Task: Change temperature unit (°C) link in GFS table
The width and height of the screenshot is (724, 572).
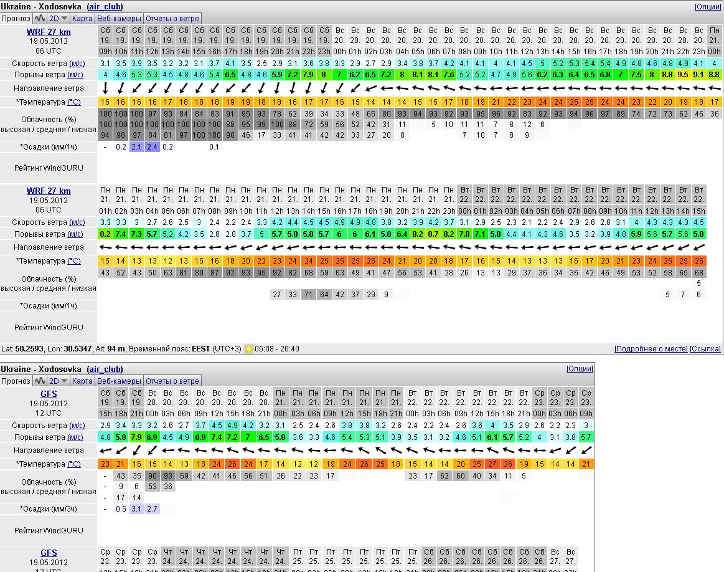Action: tap(73, 464)
